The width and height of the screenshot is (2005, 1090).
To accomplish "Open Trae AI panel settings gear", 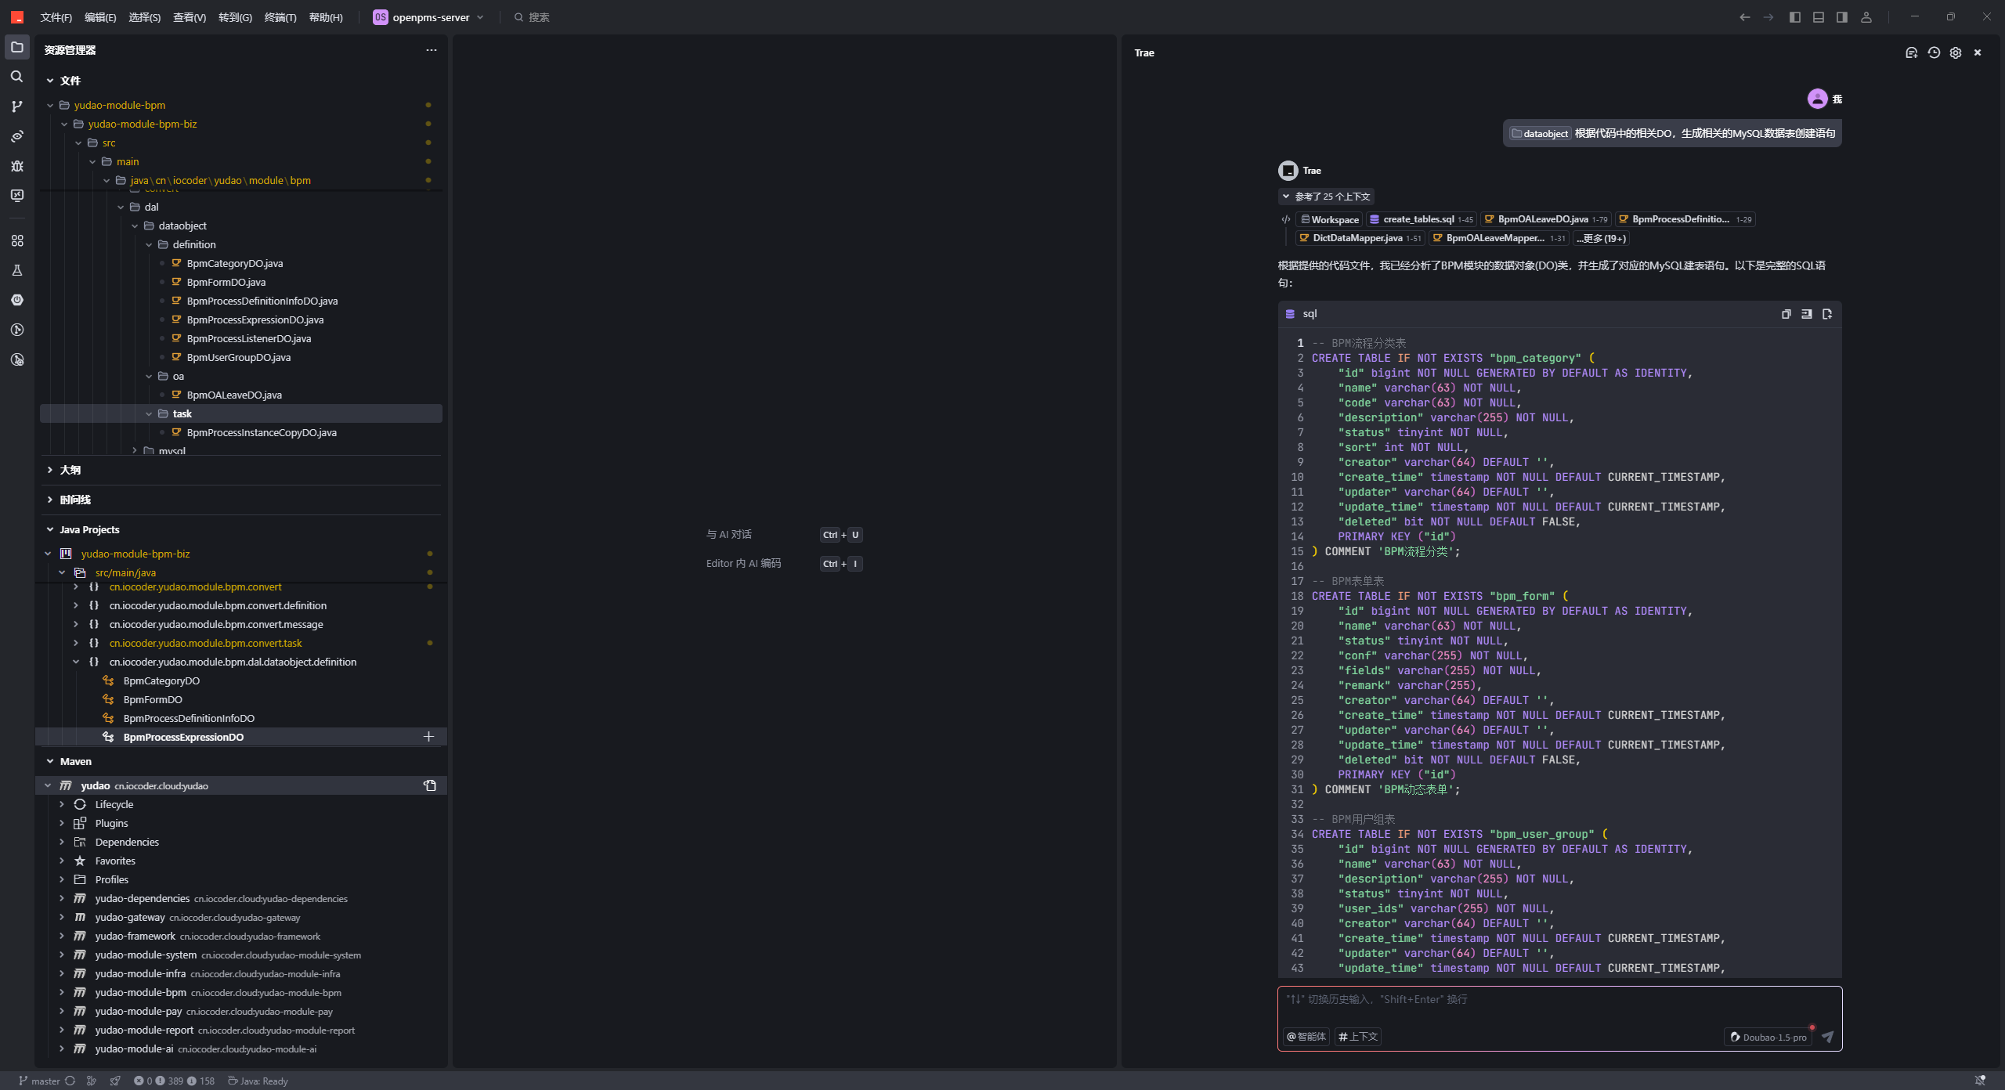I will point(1956,52).
